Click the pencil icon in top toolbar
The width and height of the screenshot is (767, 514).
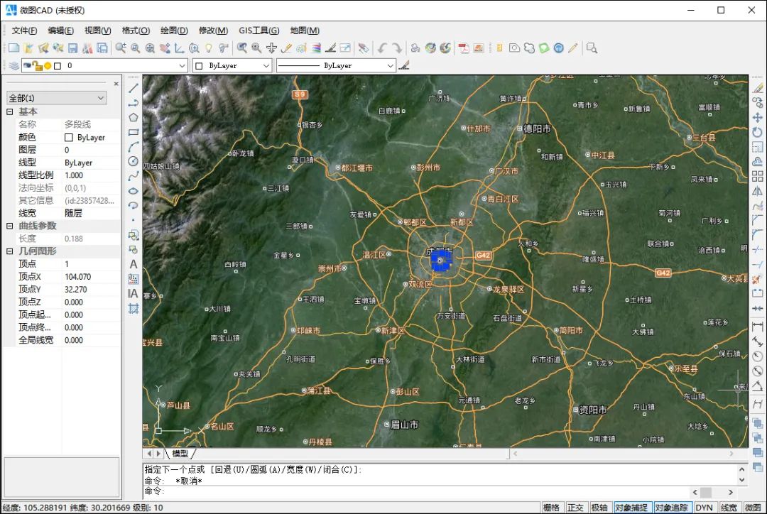[573, 48]
